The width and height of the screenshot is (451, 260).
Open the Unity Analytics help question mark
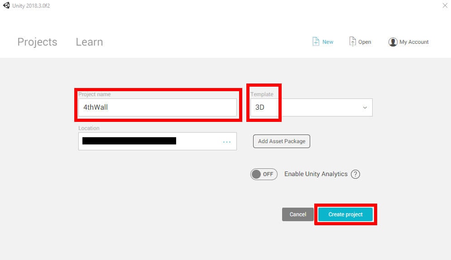(x=355, y=174)
